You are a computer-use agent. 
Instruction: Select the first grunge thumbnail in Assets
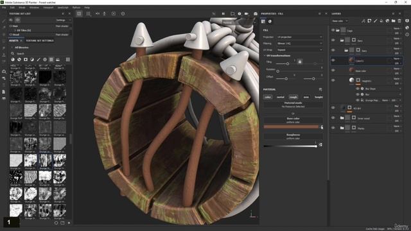[x=16, y=77]
